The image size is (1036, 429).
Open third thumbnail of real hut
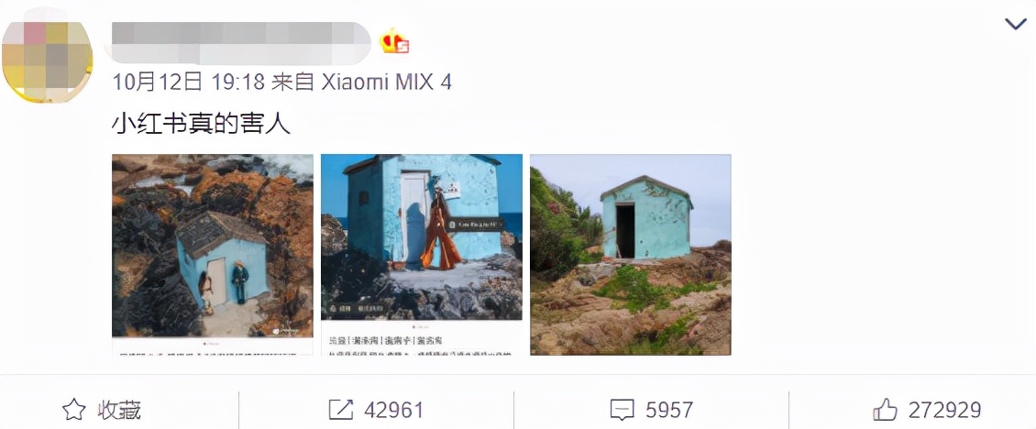[x=631, y=255]
